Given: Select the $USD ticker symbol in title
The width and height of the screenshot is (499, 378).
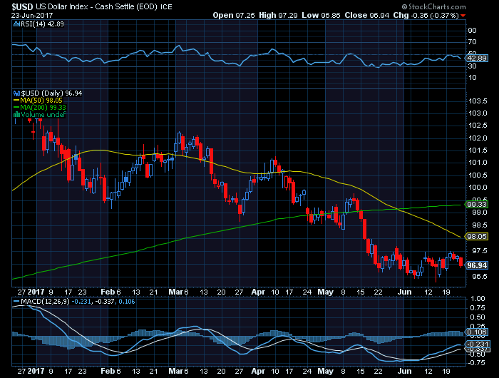Looking at the screenshot, I should [22, 6].
